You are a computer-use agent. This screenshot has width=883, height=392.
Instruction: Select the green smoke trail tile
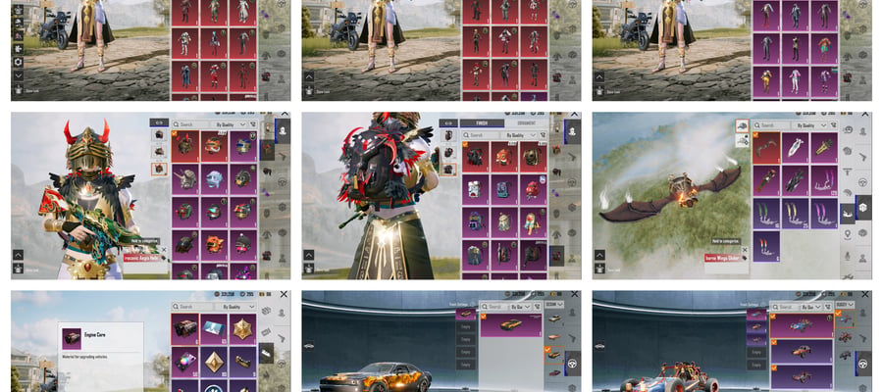pyautogui.click(x=766, y=214)
